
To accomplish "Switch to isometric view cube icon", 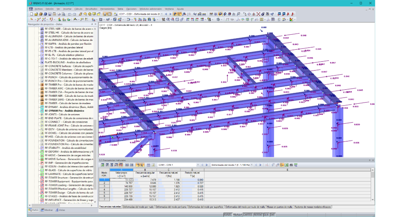I will (177, 19).
